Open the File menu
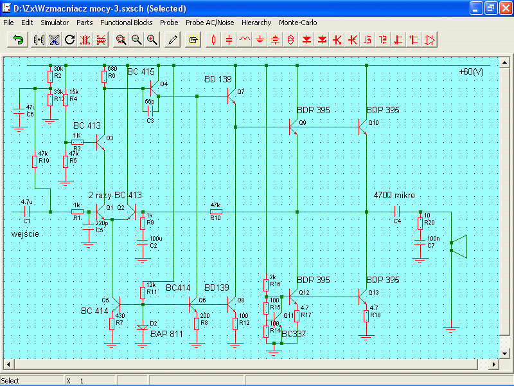 click(8, 23)
